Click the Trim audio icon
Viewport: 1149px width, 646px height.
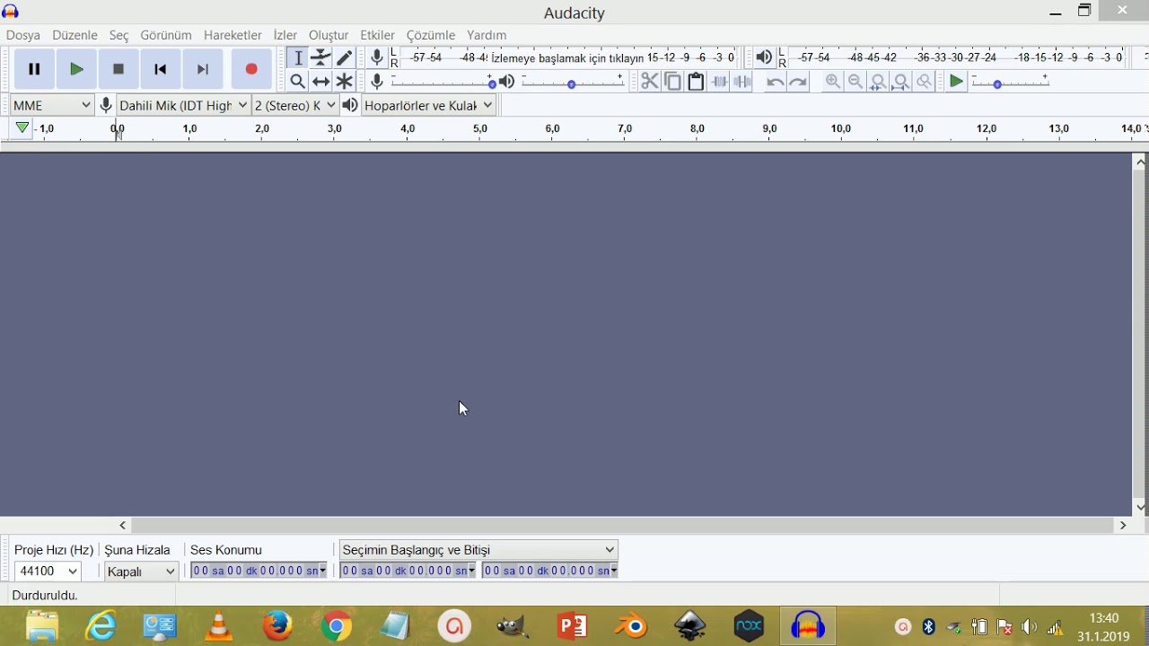[719, 82]
